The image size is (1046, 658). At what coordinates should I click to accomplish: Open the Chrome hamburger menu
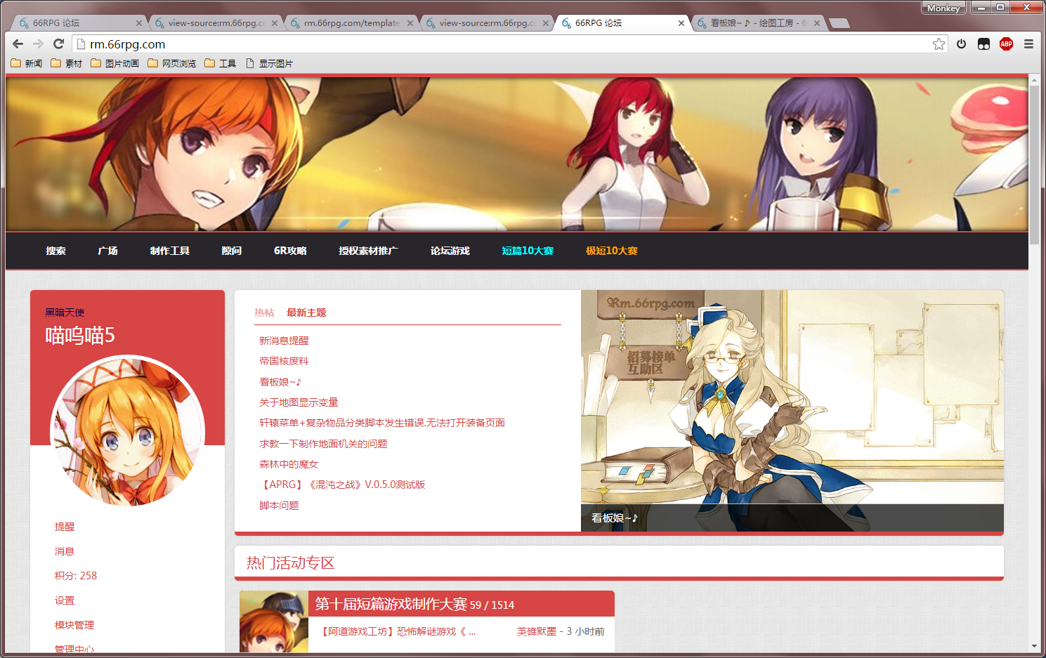point(1028,44)
